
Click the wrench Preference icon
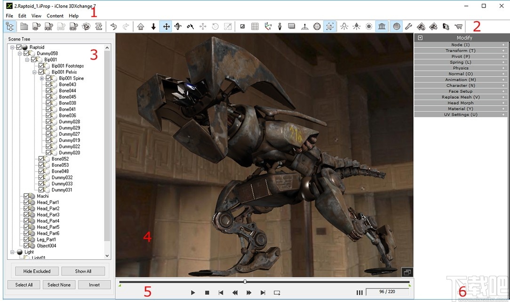click(x=408, y=27)
